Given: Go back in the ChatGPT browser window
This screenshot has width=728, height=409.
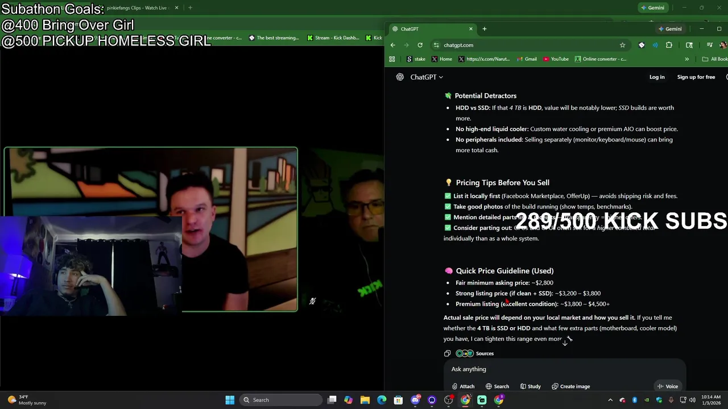Looking at the screenshot, I should [392, 45].
